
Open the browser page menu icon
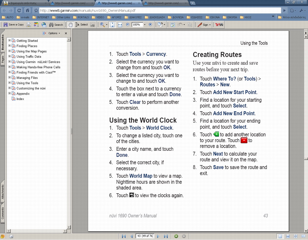pos(293,11)
